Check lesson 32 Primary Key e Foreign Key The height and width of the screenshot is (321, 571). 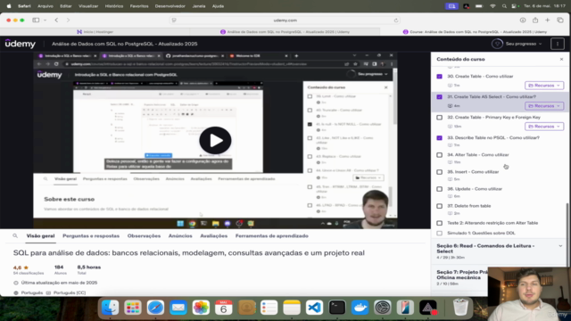tap(439, 118)
